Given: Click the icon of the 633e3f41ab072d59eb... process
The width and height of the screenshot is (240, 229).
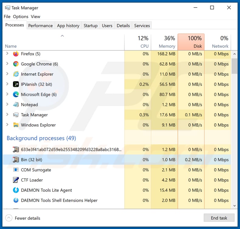Looking at the screenshot, I should [x=16, y=149].
